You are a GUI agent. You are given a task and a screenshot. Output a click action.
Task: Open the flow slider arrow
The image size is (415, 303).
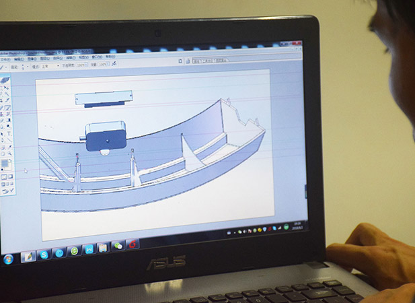[x=108, y=65]
